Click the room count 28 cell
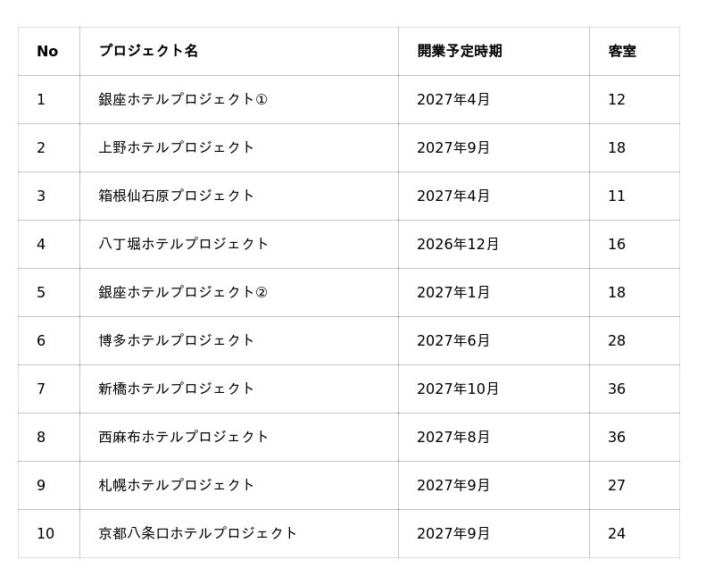 (x=617, y=340)
